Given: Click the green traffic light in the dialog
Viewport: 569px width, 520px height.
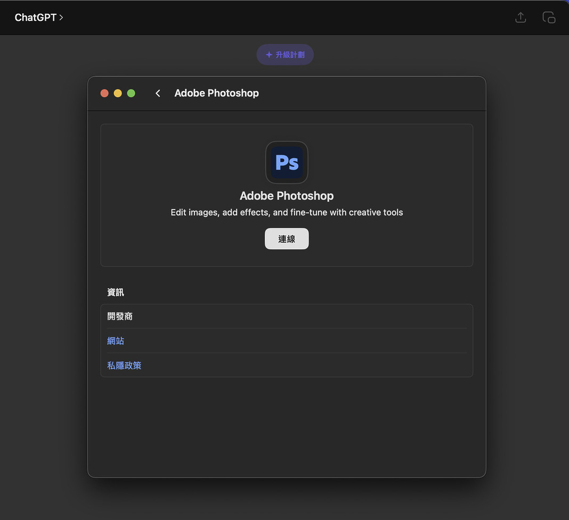Looking at the screenshot, I should click(x=131, y=93).
